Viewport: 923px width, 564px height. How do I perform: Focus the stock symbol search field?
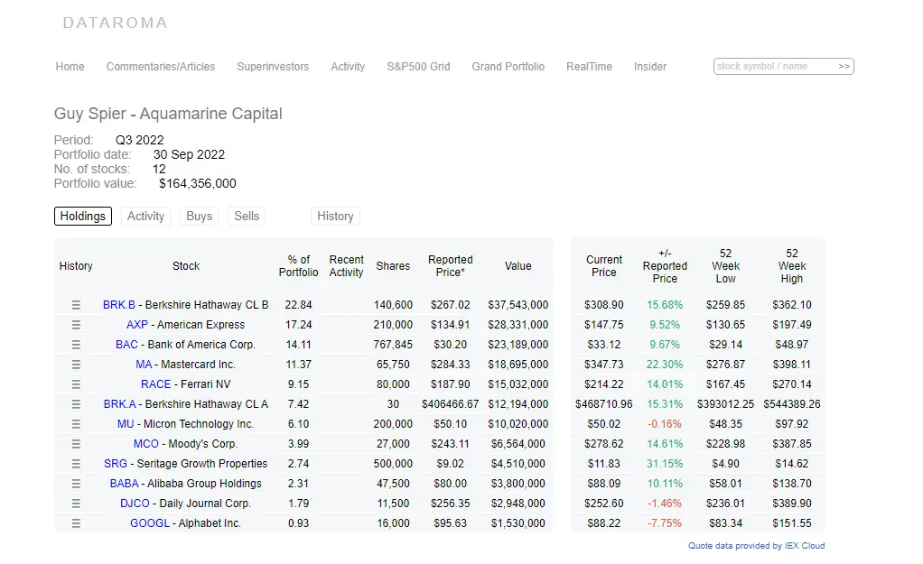point(775,67)
